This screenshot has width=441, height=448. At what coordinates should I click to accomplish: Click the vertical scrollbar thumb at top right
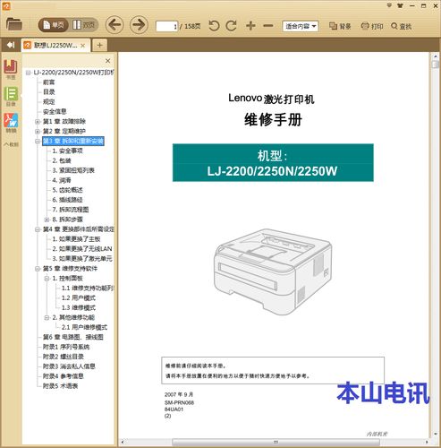point(435,65)
